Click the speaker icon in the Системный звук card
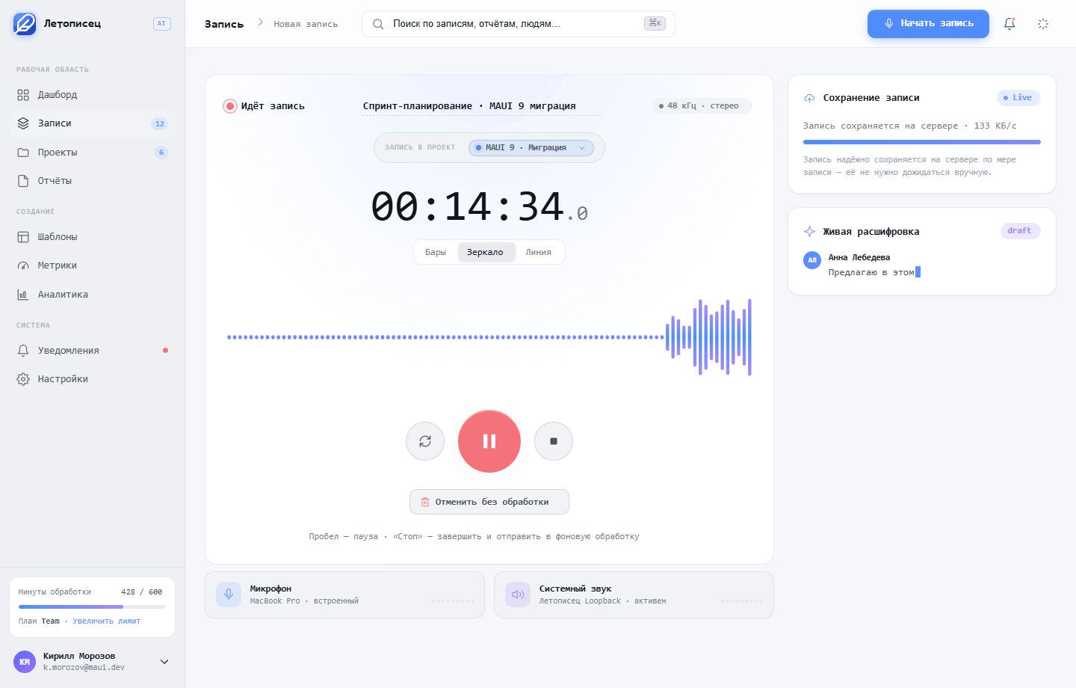This screenshot has height=688, width=1076. (518, 595)
